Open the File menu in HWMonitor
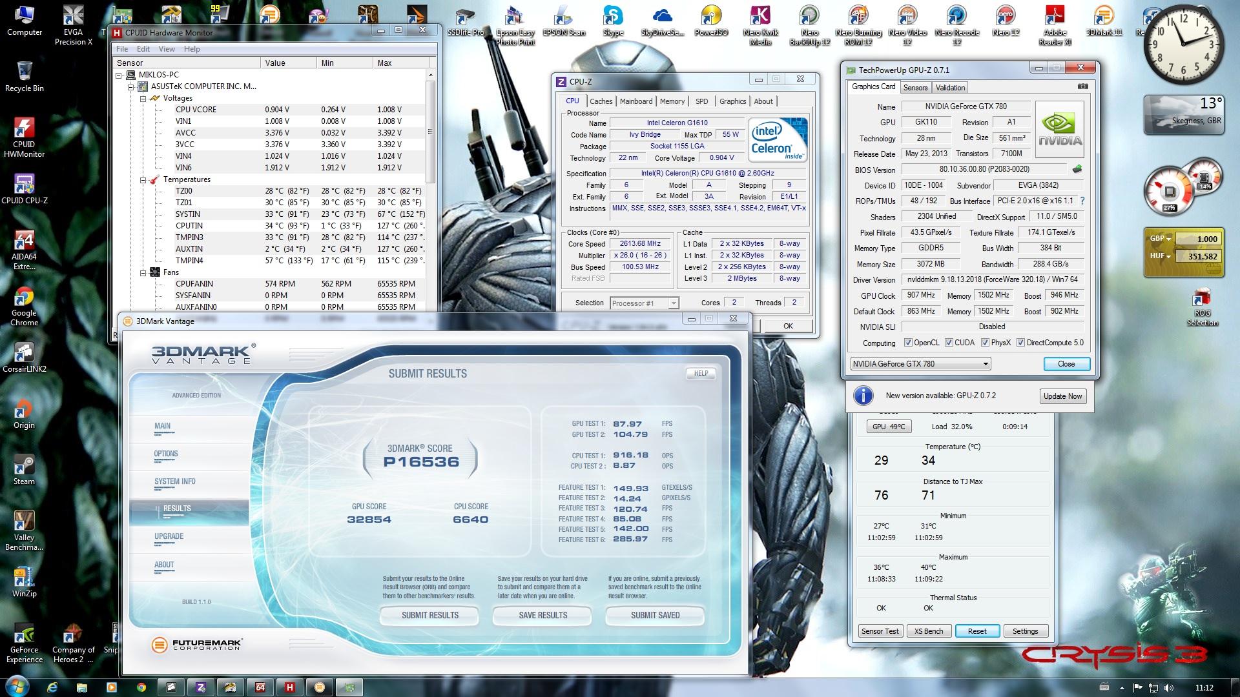 [x=122, y=49]
